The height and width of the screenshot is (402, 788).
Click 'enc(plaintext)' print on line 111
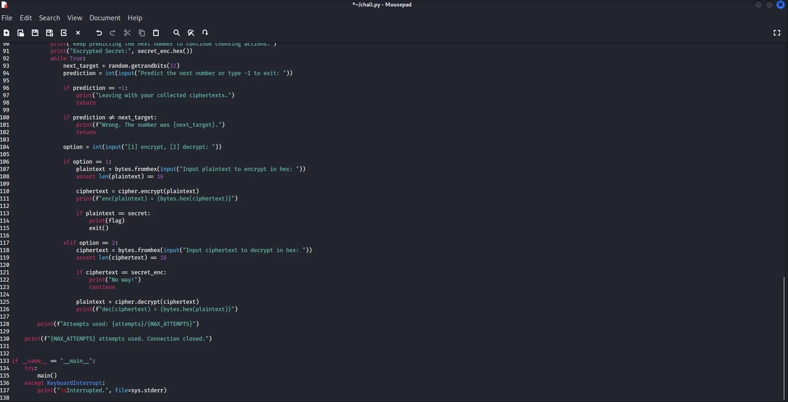point(157,199)
